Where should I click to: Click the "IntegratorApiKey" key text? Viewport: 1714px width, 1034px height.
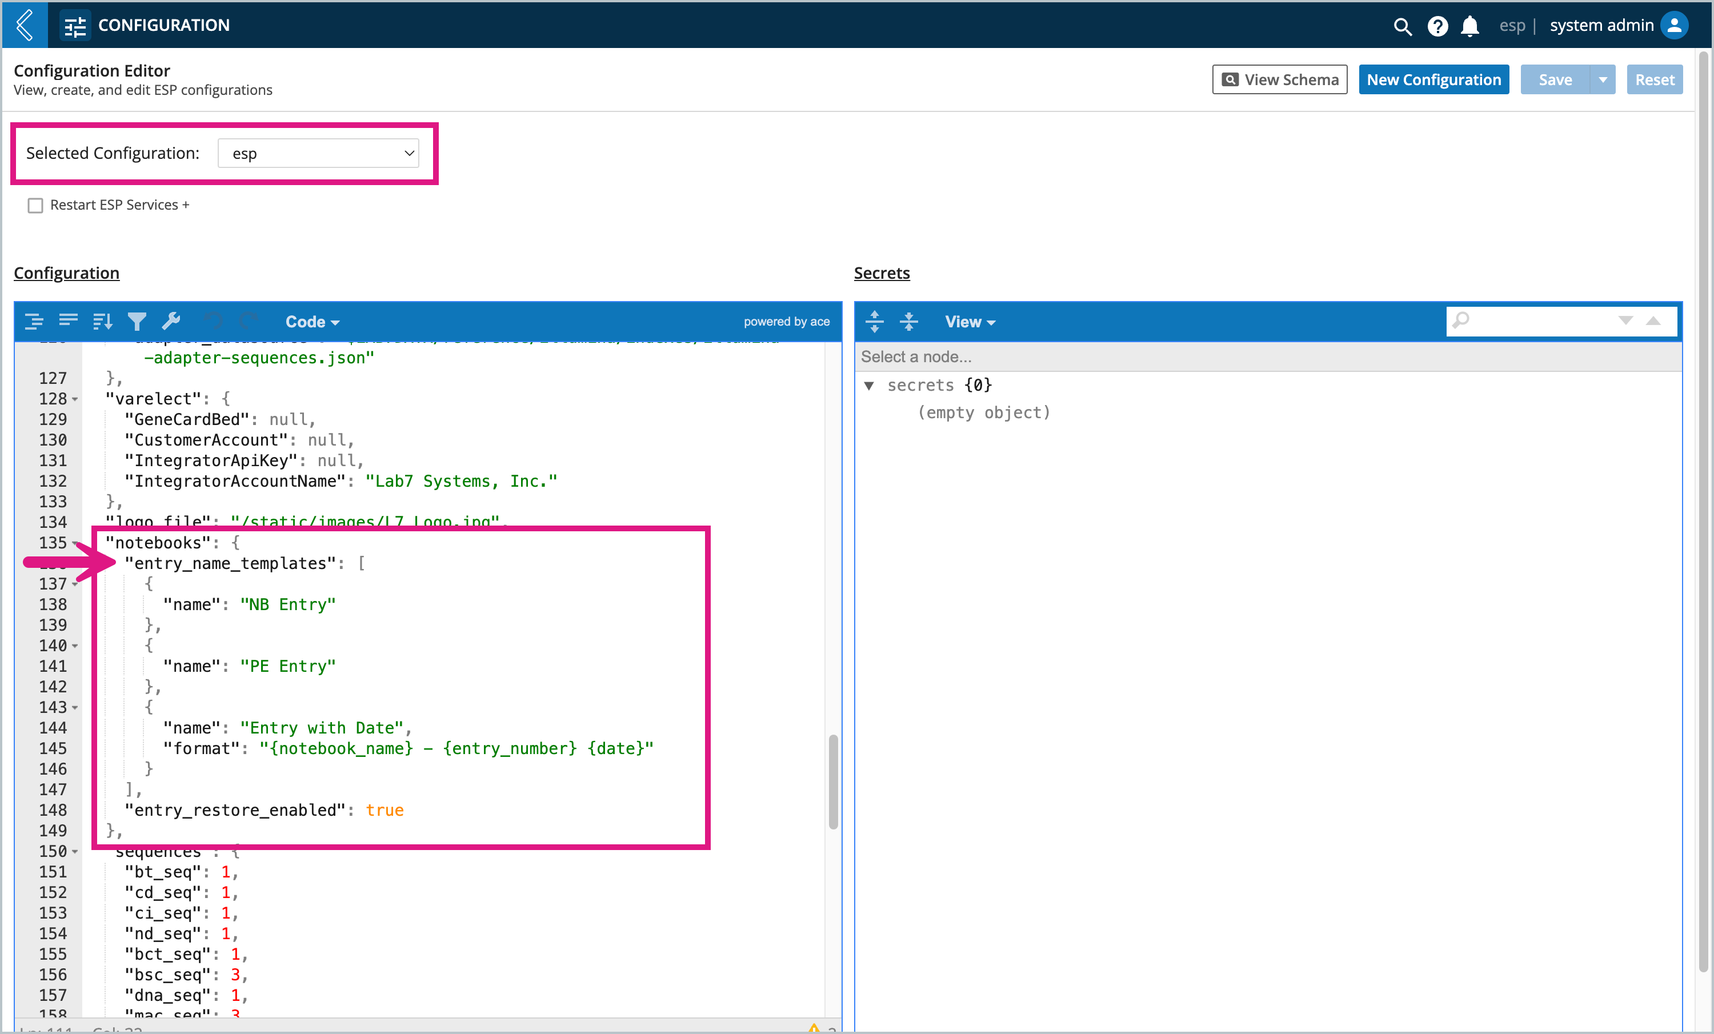coord(211,460)
